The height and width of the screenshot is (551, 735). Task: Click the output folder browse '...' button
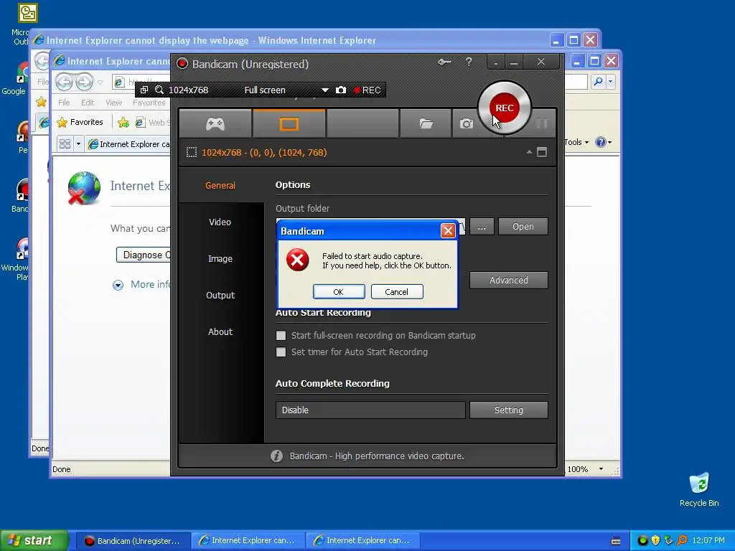coord(482,227)
